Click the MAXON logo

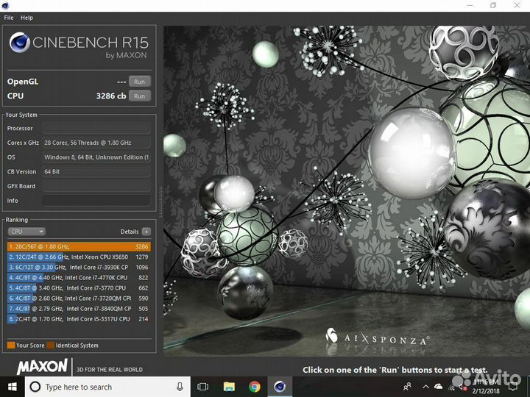(x=43, y=367)
